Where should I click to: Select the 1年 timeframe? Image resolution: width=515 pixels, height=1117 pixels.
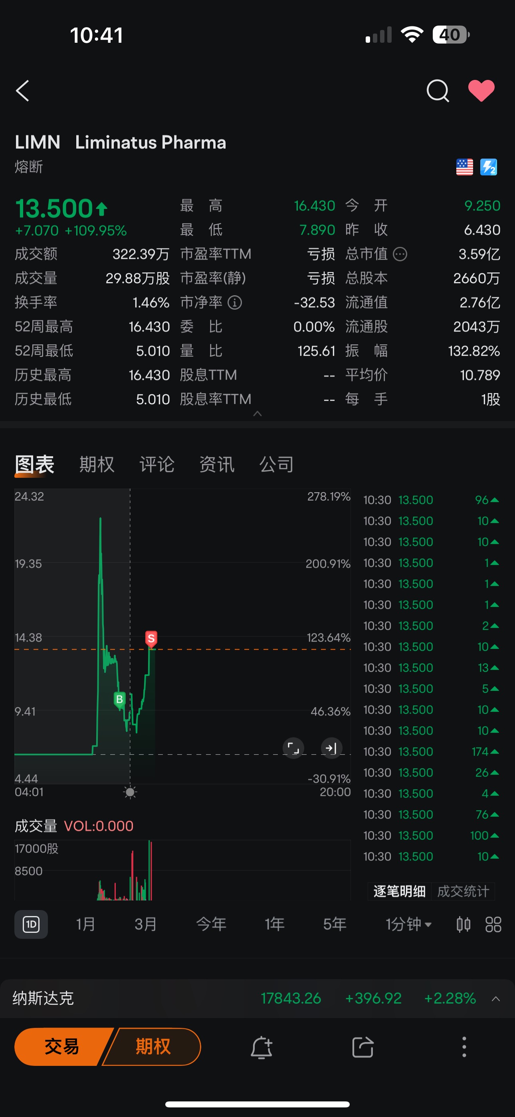(x=275, y=924)
